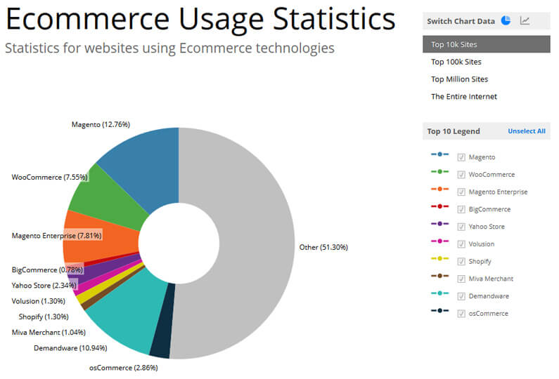Uncheck the Magento checkbox
This screenshot has width=559, height=379.
461,157
